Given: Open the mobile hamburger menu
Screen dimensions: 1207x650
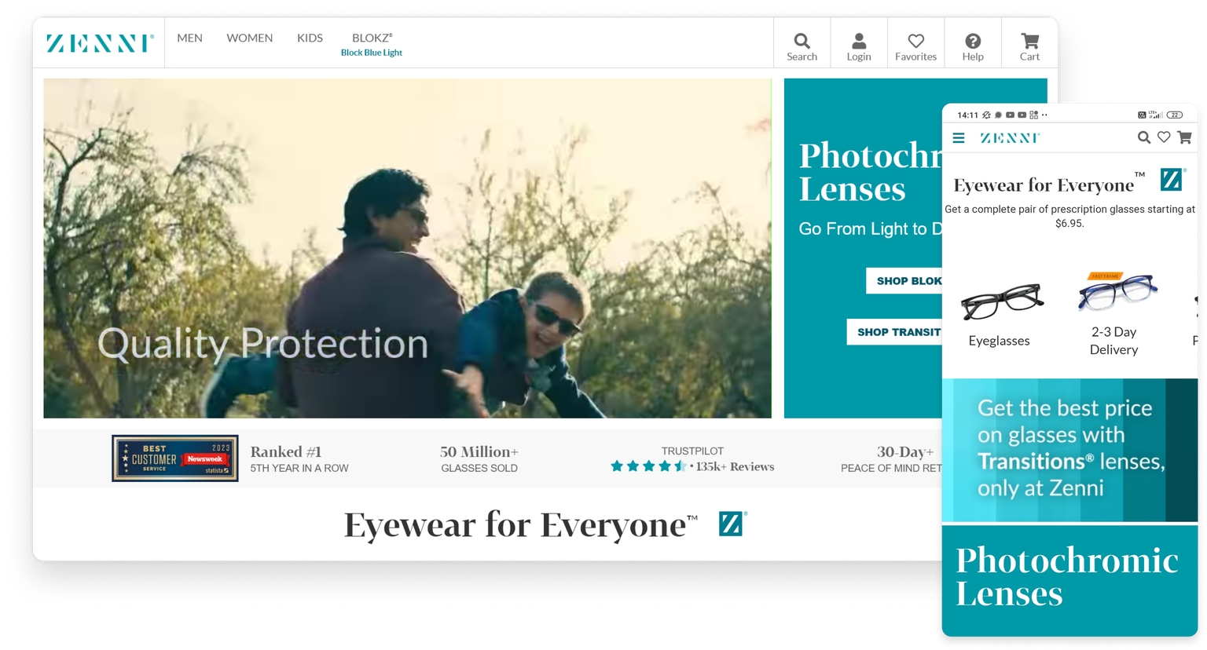Looking at the screenshot, I should [x=959, y=138].
